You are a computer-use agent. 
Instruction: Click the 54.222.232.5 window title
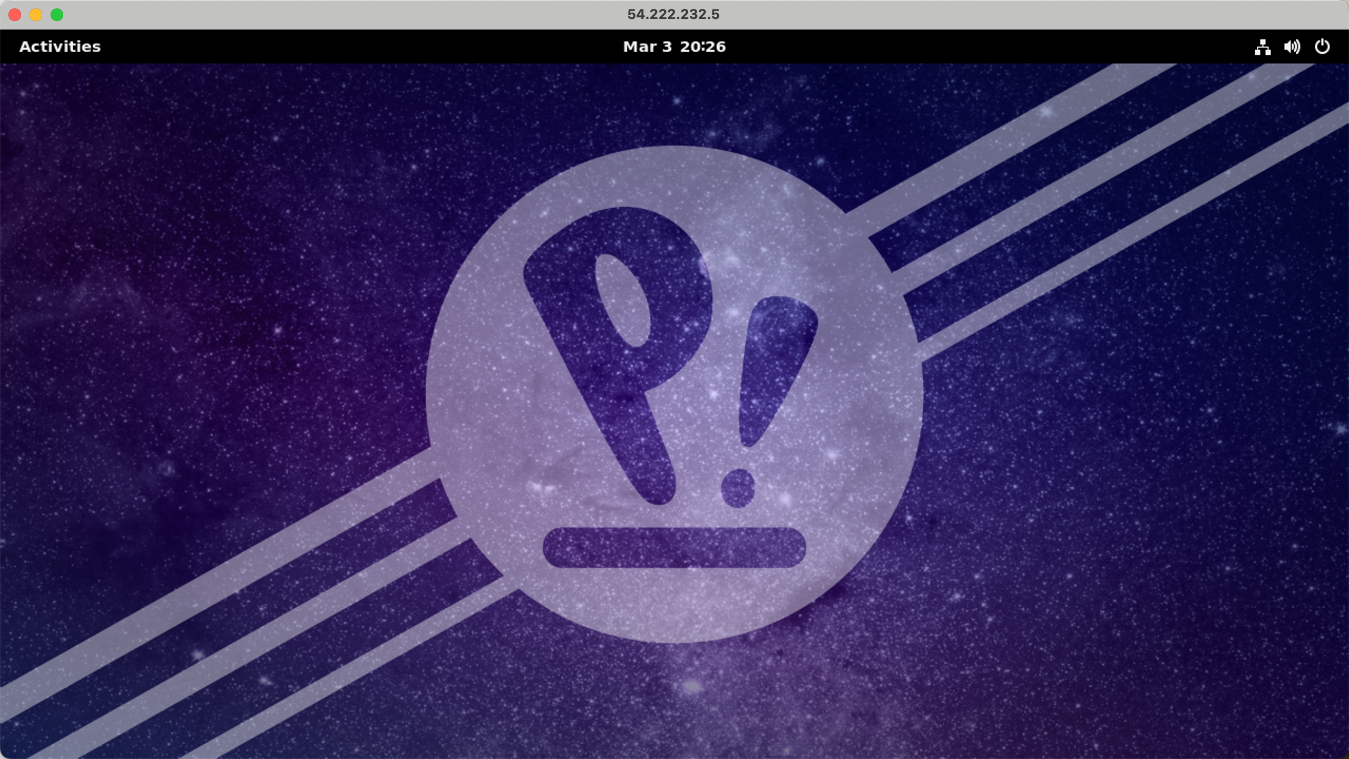tap(673, 14)
